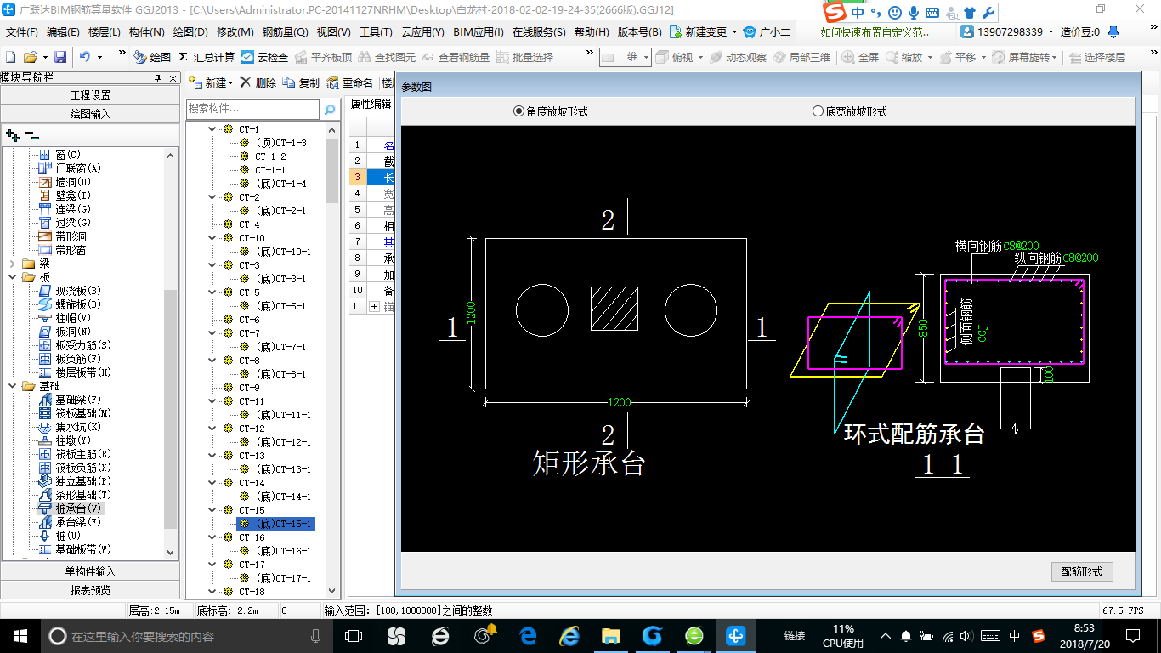
Task: Click the undo arrow icon
Action: (85, 57)
